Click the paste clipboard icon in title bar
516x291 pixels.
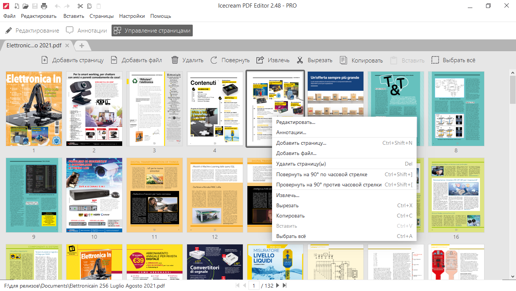tap(99, 6)
